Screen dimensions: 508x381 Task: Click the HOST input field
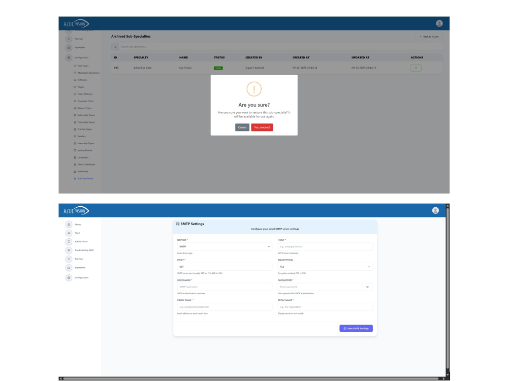(325, 247)
